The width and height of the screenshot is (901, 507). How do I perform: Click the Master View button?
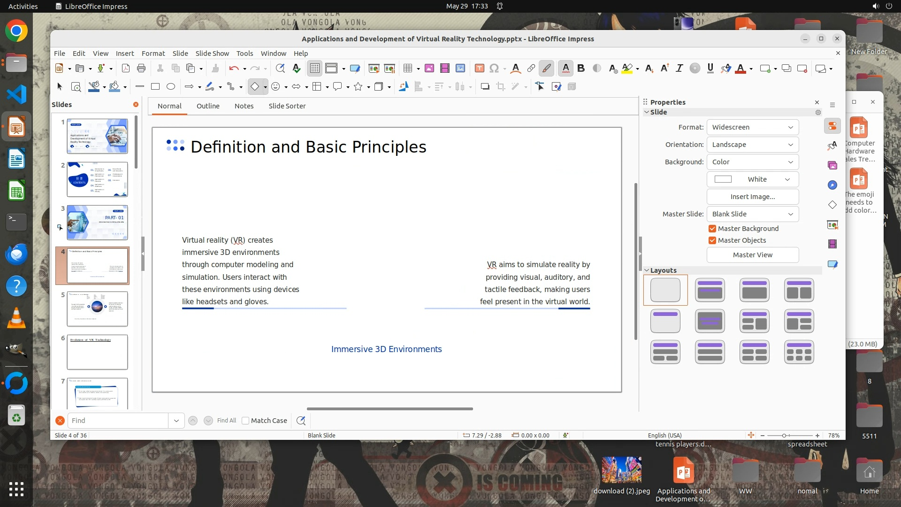click(x=752, y=255)
